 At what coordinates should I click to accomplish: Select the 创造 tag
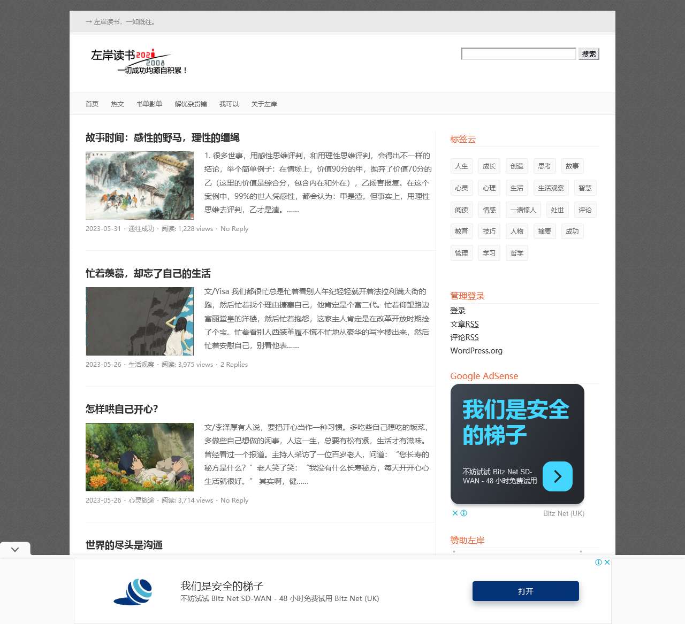pyautogui.click(x=517, y=166)
